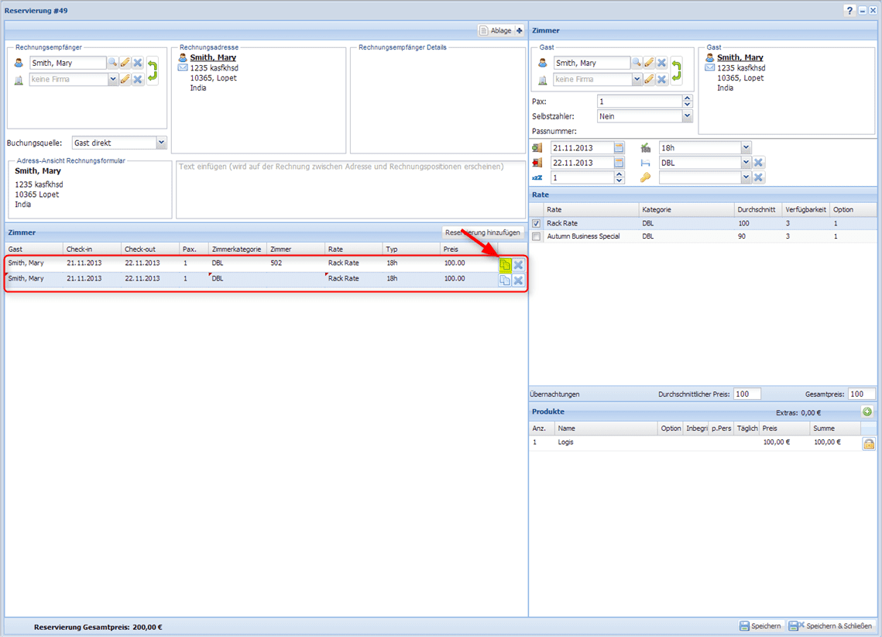Screen dimensions: 882x637
Task: Clear the DBL room category selection
Action: [759, 163]
